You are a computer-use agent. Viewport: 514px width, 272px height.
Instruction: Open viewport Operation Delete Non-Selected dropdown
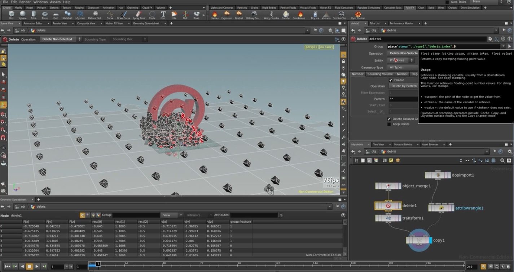(61, 39)
